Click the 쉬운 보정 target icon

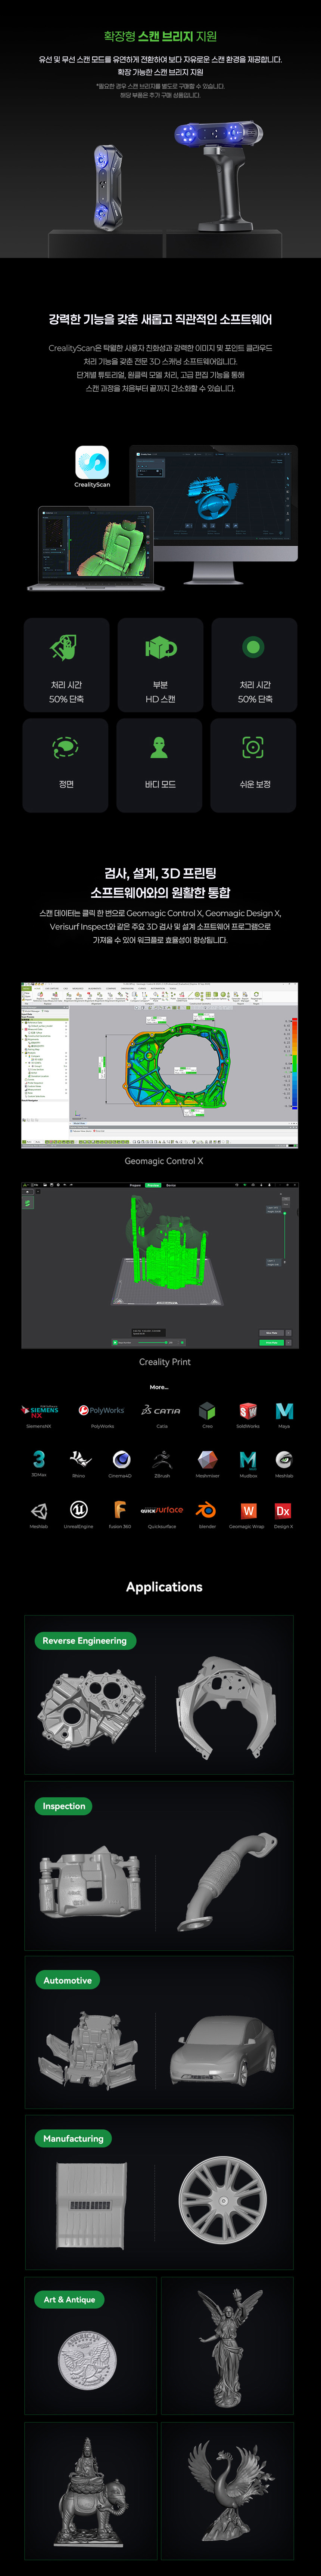(253, 747)
